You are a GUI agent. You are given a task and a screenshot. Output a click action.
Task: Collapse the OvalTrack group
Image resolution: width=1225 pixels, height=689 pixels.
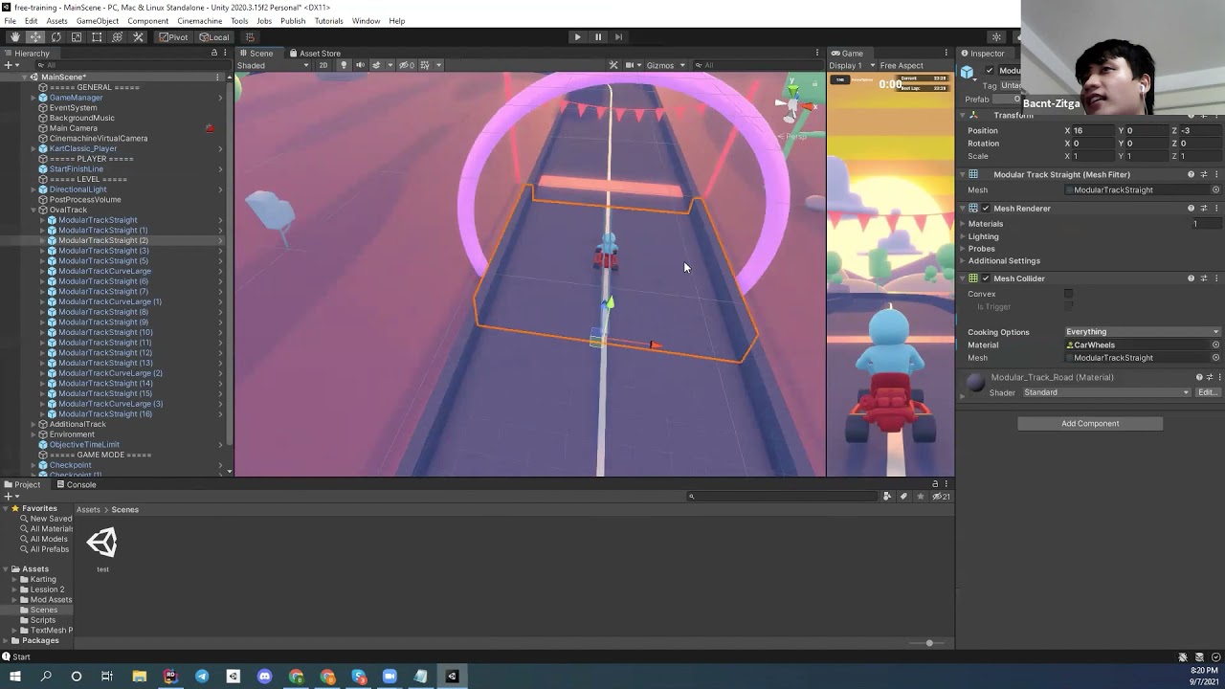coord(33,210)
